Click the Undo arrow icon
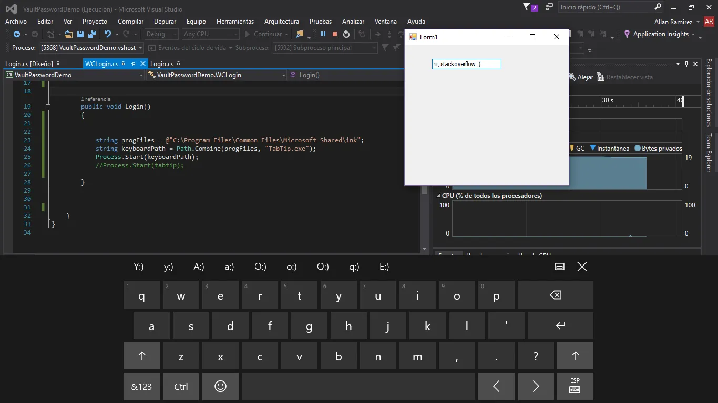 point(107,34)
